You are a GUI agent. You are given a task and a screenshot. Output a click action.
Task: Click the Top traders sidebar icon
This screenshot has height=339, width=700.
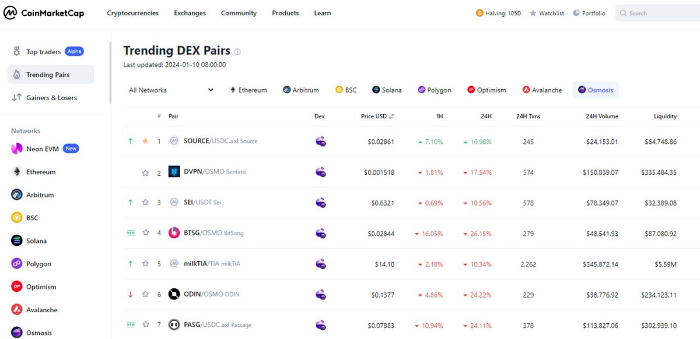pos(16,52)
